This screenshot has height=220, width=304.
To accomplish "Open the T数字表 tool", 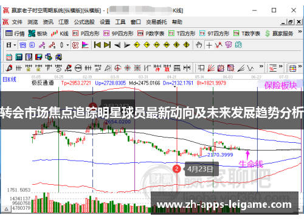I will tap(247, 33).
